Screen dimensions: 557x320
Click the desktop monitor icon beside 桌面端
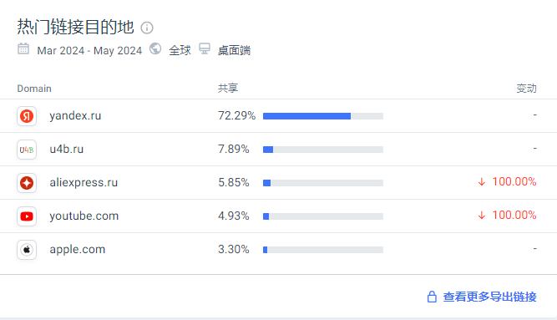205,48
